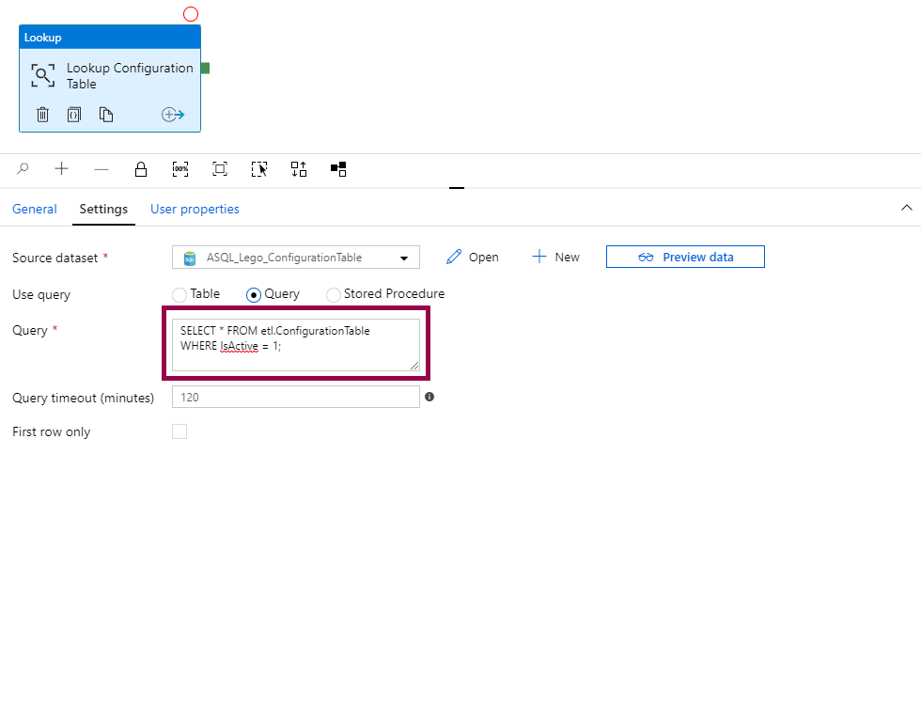View source code of the Lookup activity
Screen dimensions: 921x705
pyautogui.click(x=74, y=115)
